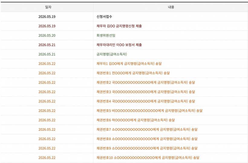Click the 회생위원선임 entry
The image size is (248, 163).
pyautogui.click(x=106, y=35)
